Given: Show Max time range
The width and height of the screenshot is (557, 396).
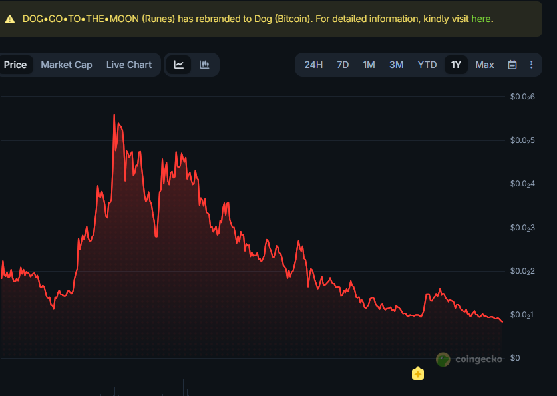Looking at the screenshot, I should pos(484,65).
